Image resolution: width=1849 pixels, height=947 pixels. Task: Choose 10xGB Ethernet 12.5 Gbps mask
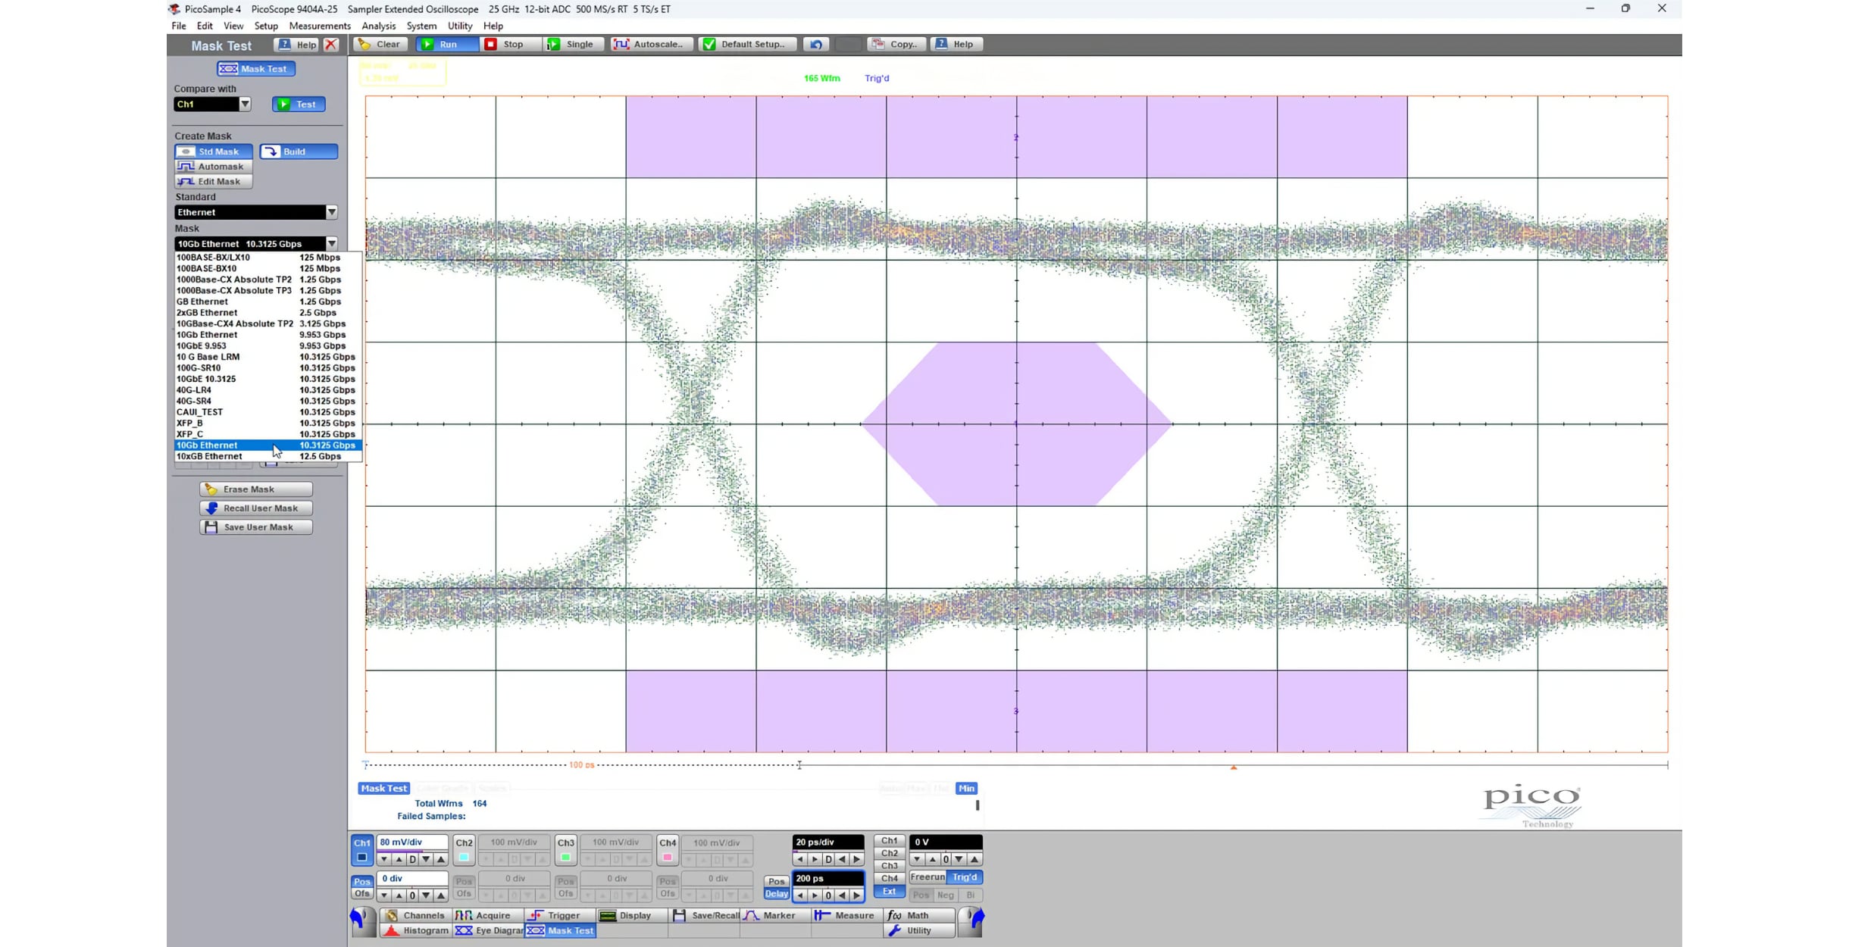click(268, 457)
